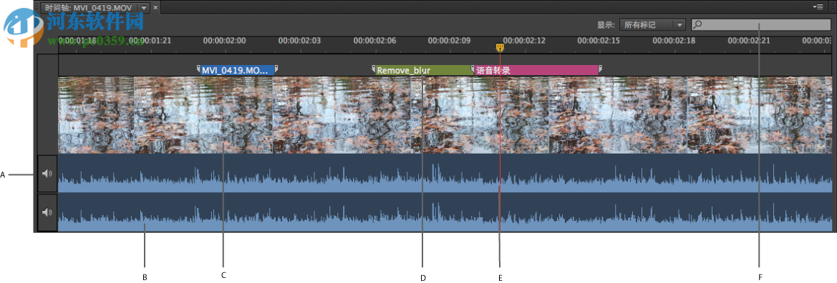The image size is (837, 283).
Task: Mute the lower audio channel speaker
Action: [x=47, y=212]
